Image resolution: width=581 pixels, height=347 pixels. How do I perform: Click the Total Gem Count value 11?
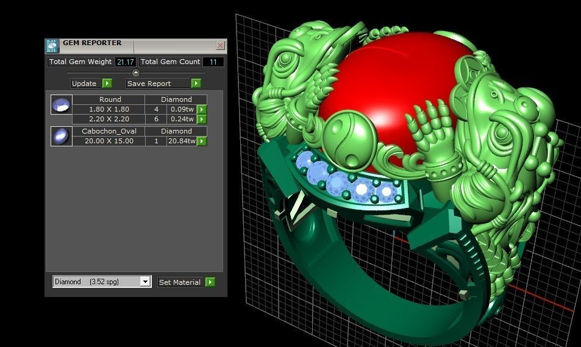click(213, 62)
